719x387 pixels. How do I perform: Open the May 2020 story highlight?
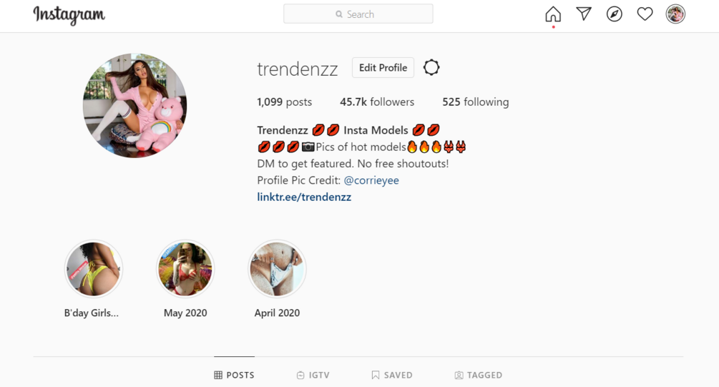[x=185, y=269]
